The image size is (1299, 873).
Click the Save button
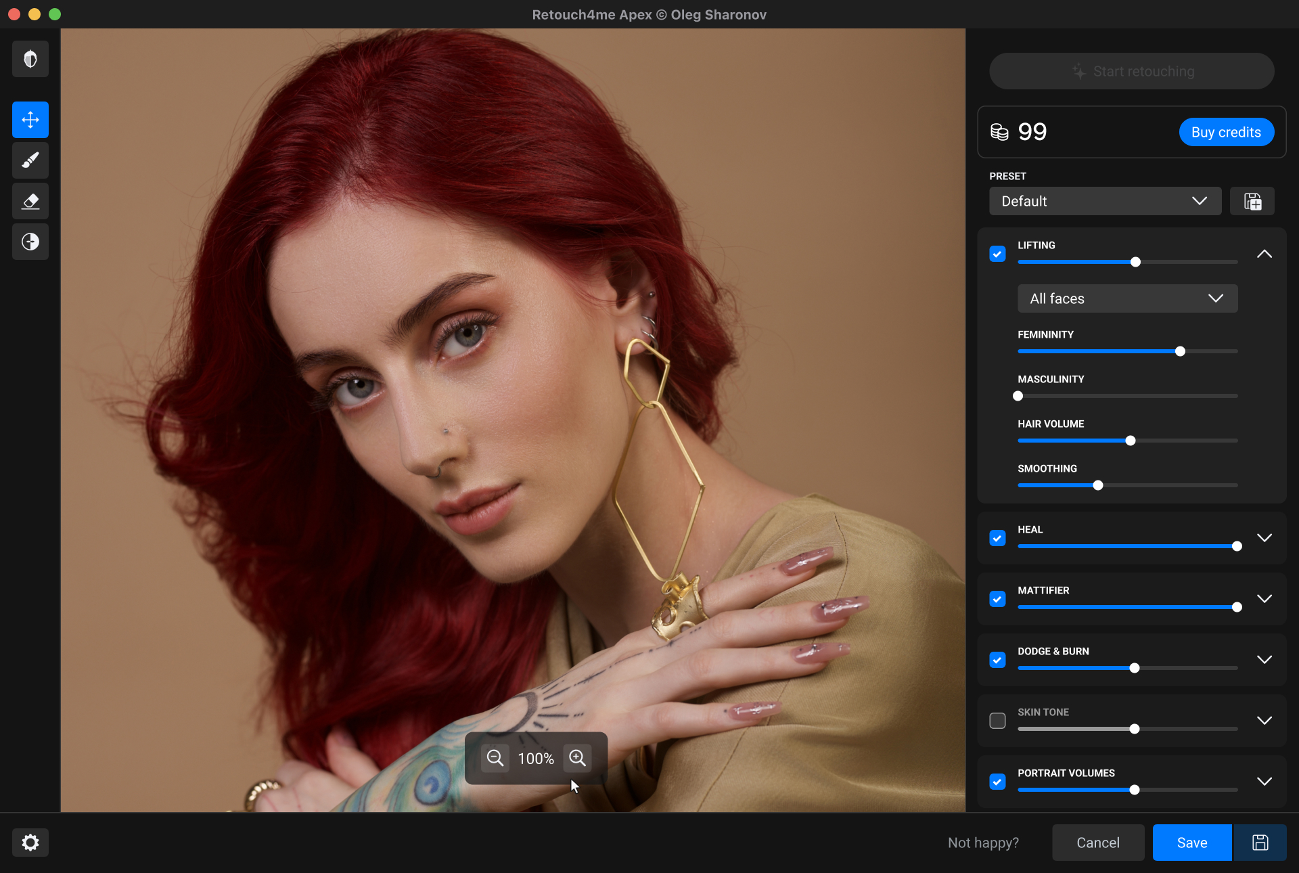pos(1192,843)
